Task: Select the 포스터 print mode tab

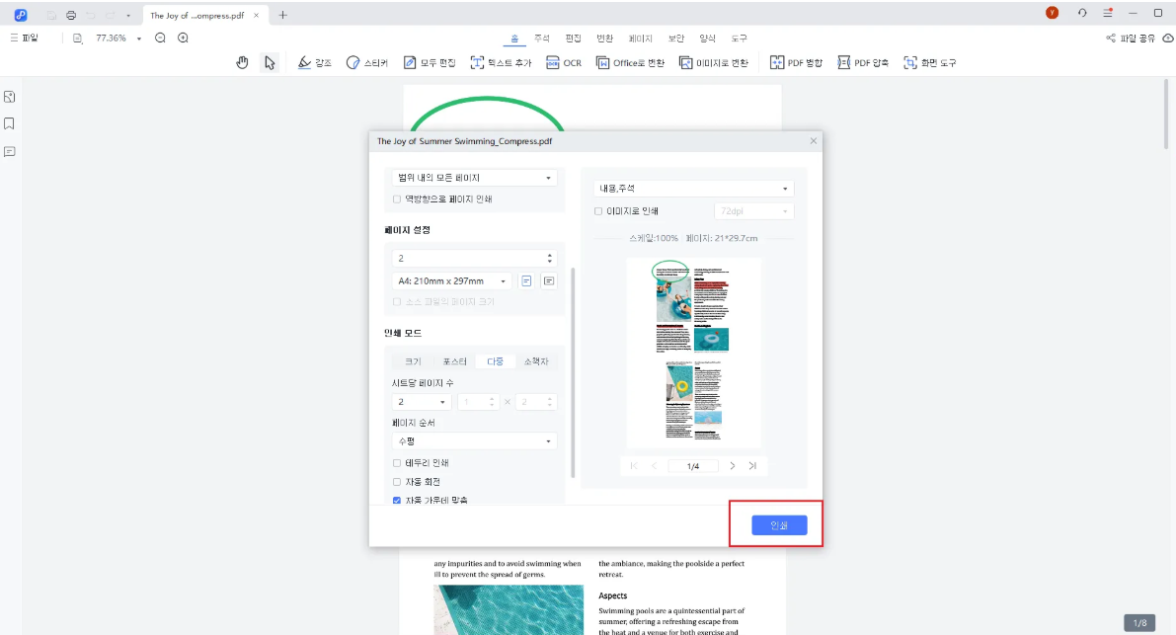Action: (x=454, y=361)
